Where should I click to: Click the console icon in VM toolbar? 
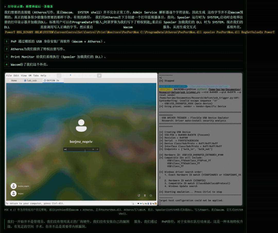point(99,76)
